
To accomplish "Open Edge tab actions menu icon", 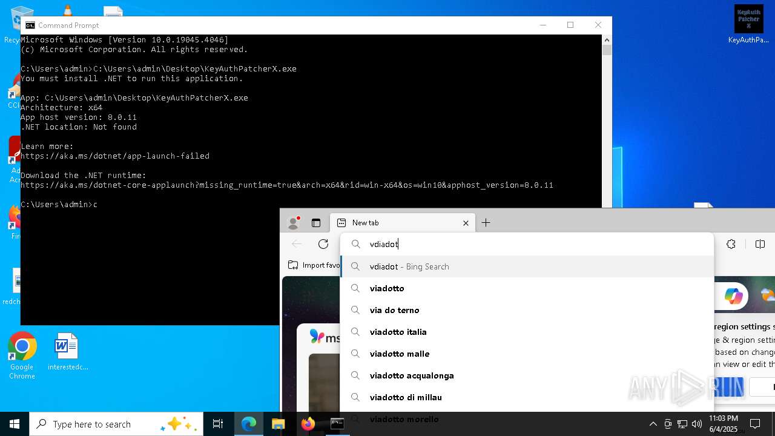I will point(316,223).
